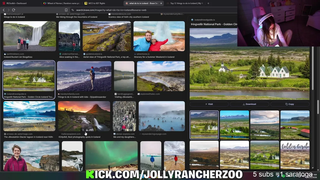Click the Þingvellir National Park preview title
The height and width of the screenshot is (180, 320).
tap(214, 24)
